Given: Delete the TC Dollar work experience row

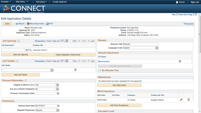Looking at the screenshot, I should (188, 100).
